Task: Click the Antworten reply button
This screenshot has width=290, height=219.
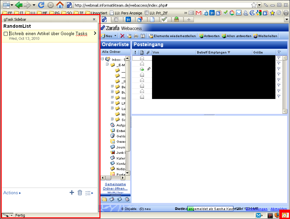Action: point(209,36)
